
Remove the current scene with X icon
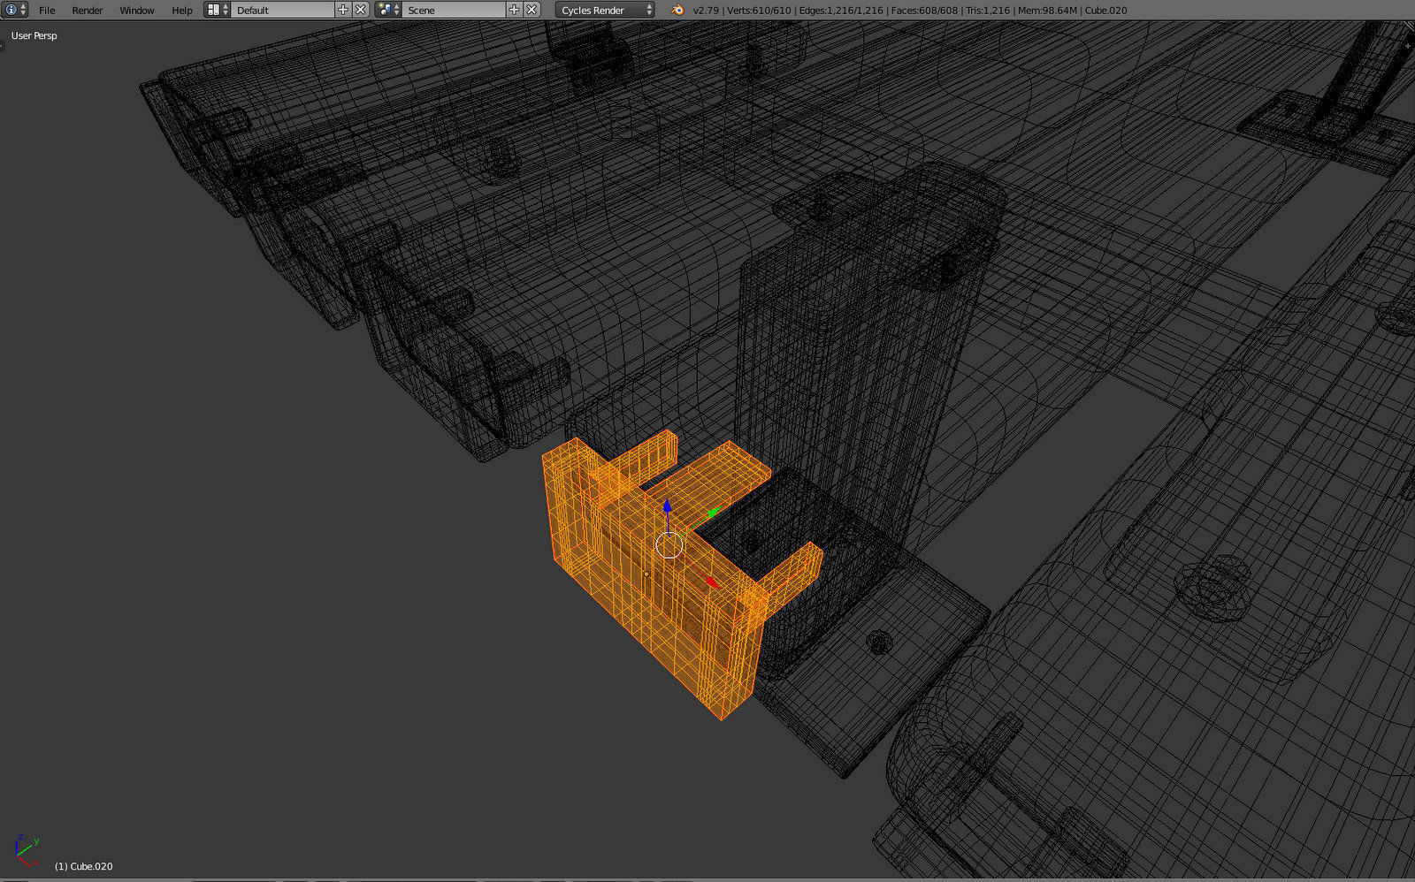(x=532, y=10)
